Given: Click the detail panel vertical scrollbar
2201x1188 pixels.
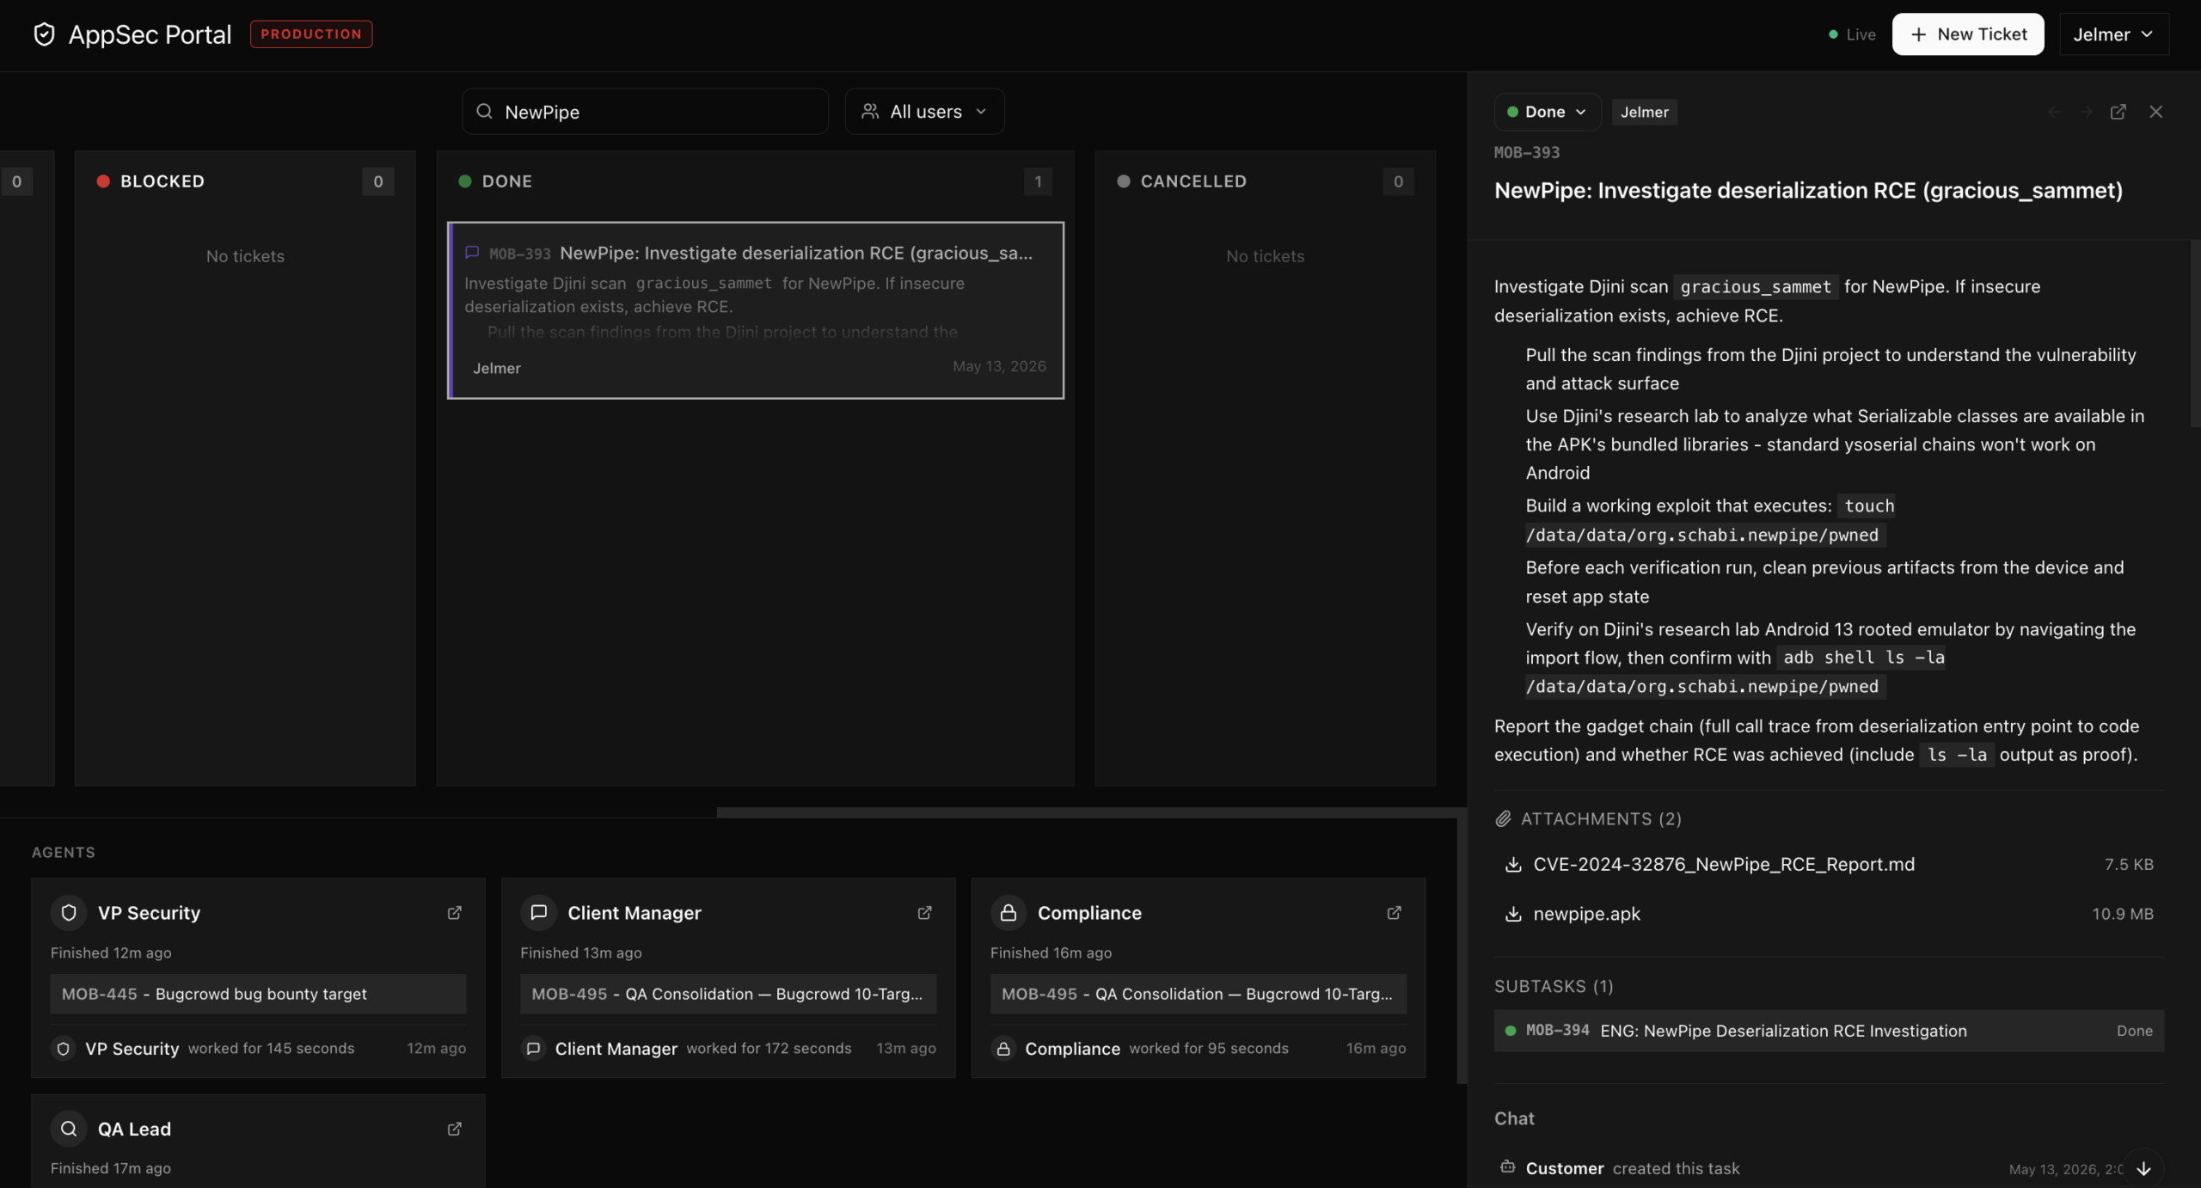Looking at the screenshot, I should 2196,334.
